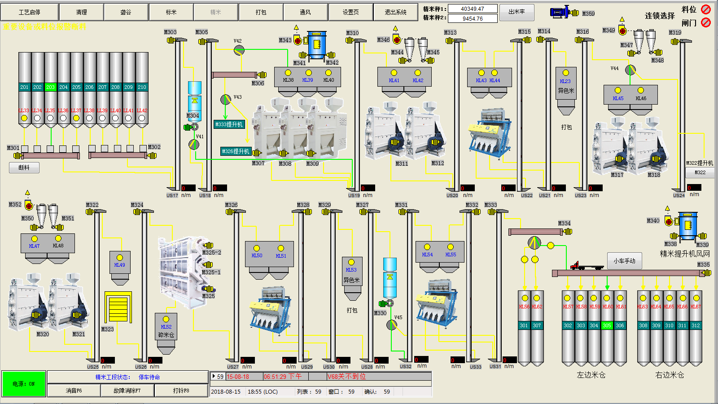
Task: Click the 小车手动 button
Action: click(625, 261)
